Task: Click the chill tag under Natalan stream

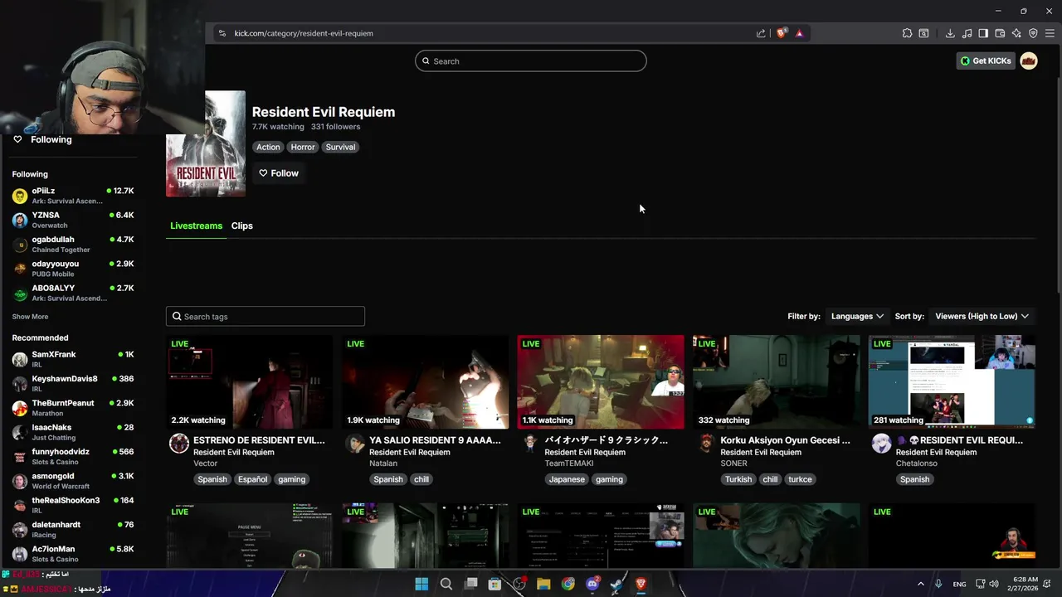Action: pyautogui.click(x=421, y=479)
